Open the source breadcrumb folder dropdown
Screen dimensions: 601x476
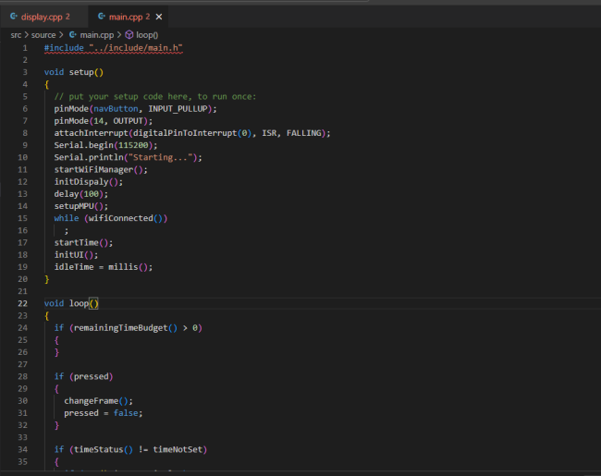(x=43, y=34)
